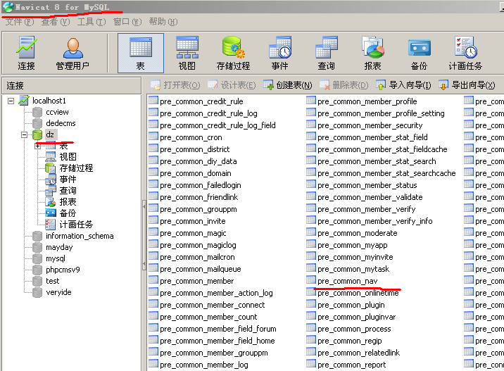Select 查询 node under dz
The image size is (504, 371).
coord(68,191)
